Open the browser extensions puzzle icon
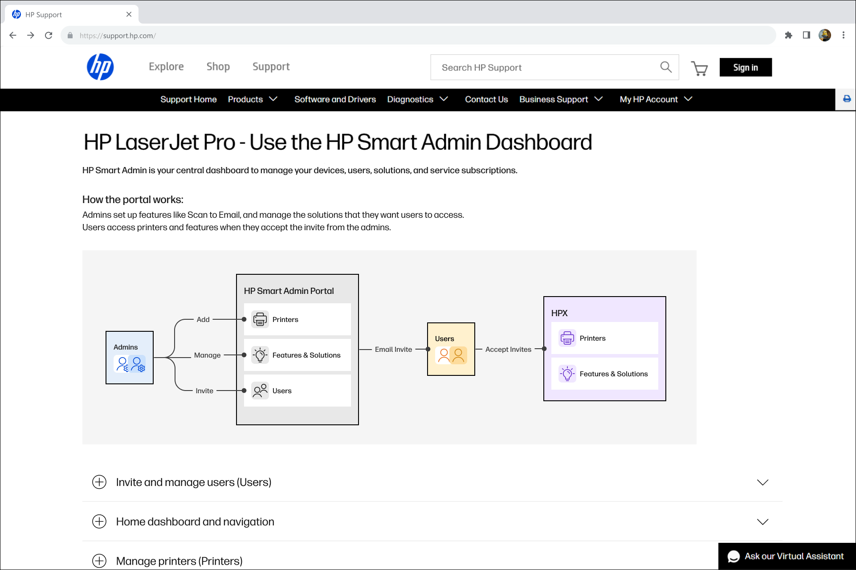 coord(788,35)
